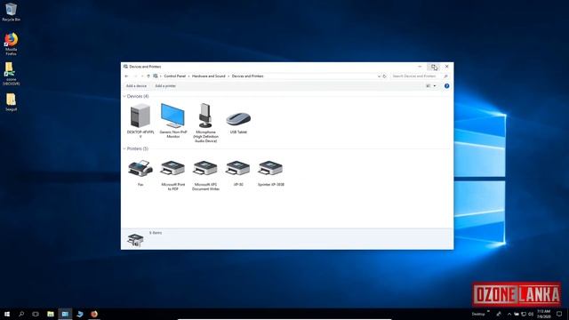Image resolution: width=569 pixels, height=320 pixels.
Task: Click Add a printer
Action: [x=165, y=86]
